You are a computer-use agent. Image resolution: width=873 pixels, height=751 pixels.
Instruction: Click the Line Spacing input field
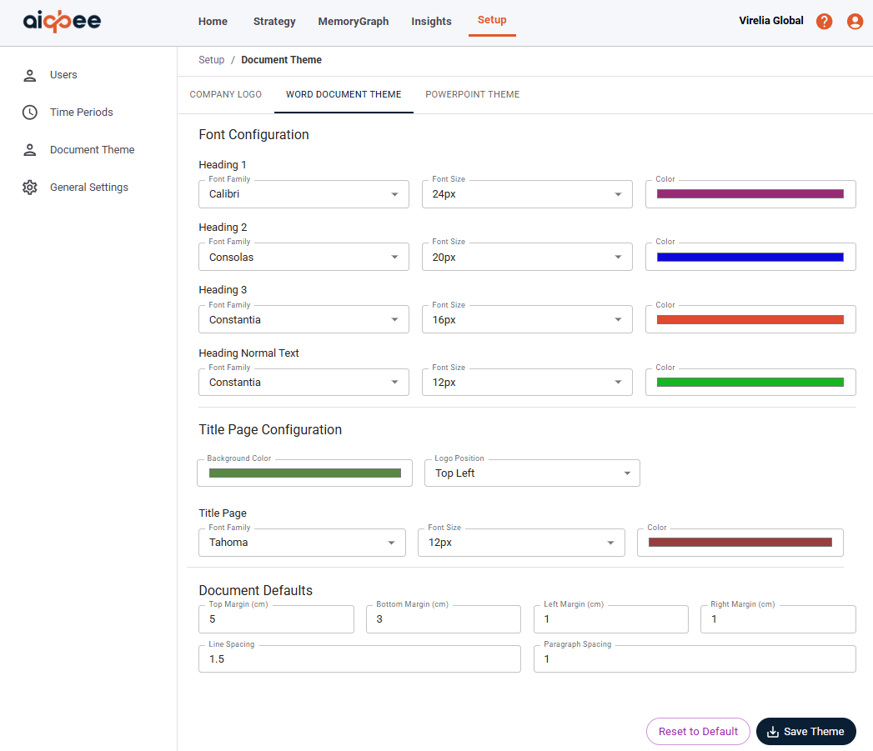(359, 658)
